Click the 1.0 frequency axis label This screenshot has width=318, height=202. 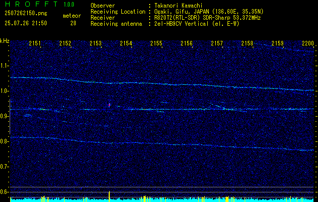[x=4, y=91]
